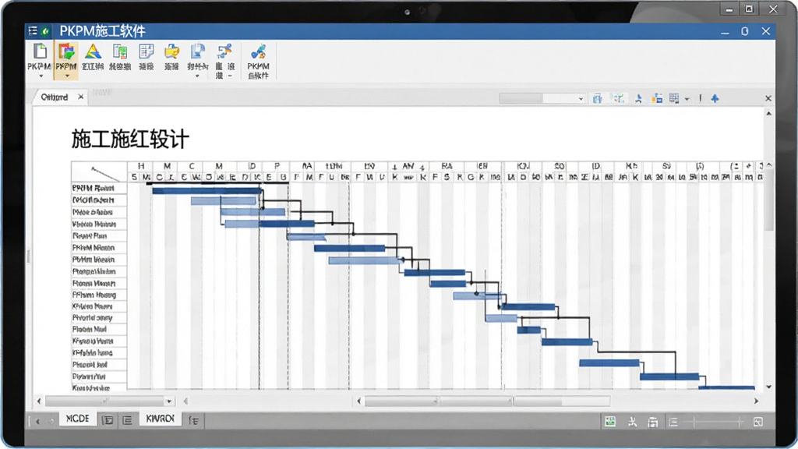This screenshot has height=449, width=798.
Task: Open the small dropdown at the task list scrollbar end
Action: pos(169,401)
